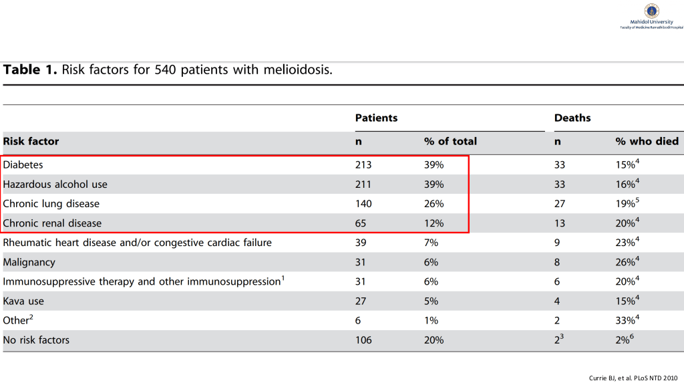The image size is (684, 385).
Task: Click the '% who died' column header
Action: [647, 141]
